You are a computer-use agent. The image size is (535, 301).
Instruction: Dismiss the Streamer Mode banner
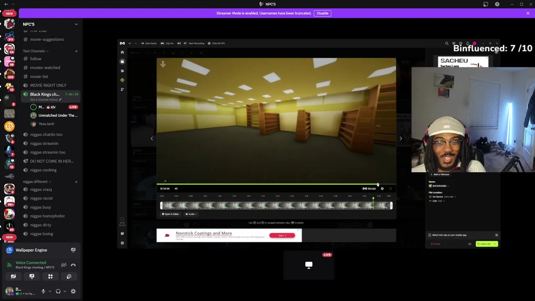(x=527, y=13)
